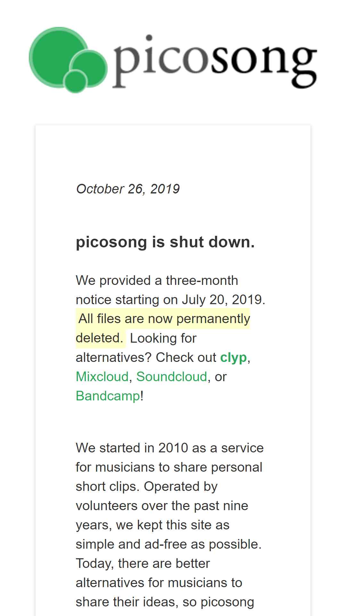
Task: Open the clyp link
Action: click(x=233, y=357)
